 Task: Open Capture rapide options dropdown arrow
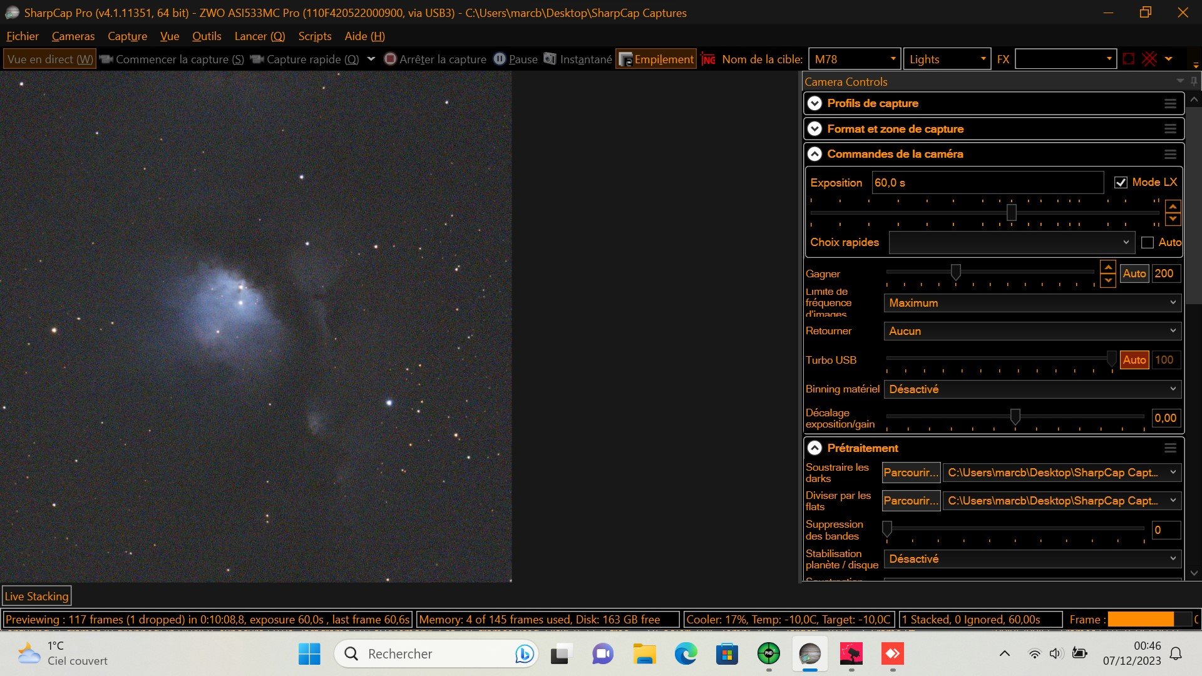[x=371, y=59]
